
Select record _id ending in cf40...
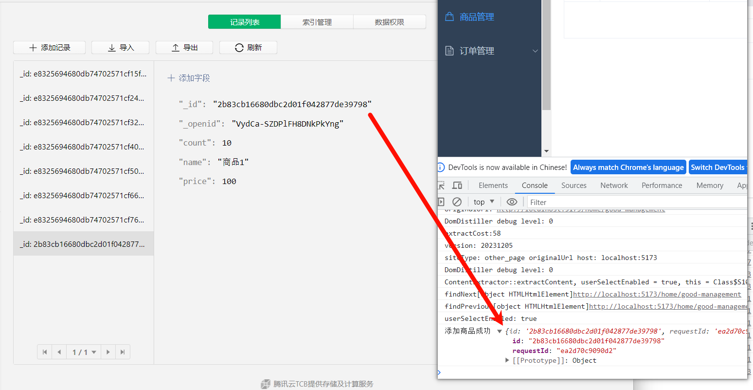(84, 147)
